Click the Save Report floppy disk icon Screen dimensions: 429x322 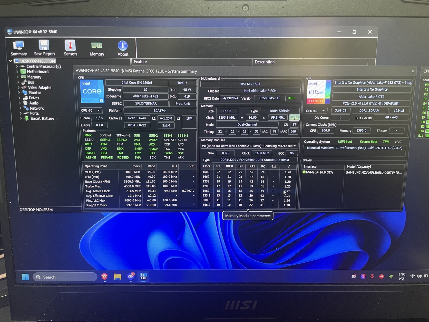[x=44, y=45]
